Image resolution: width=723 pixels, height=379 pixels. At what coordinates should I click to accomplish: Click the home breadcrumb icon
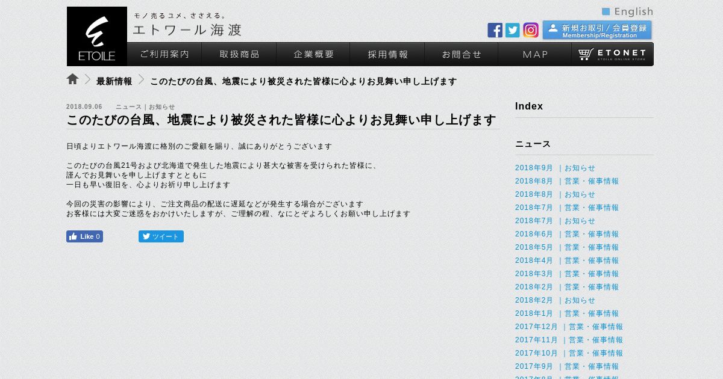[72, 79]
